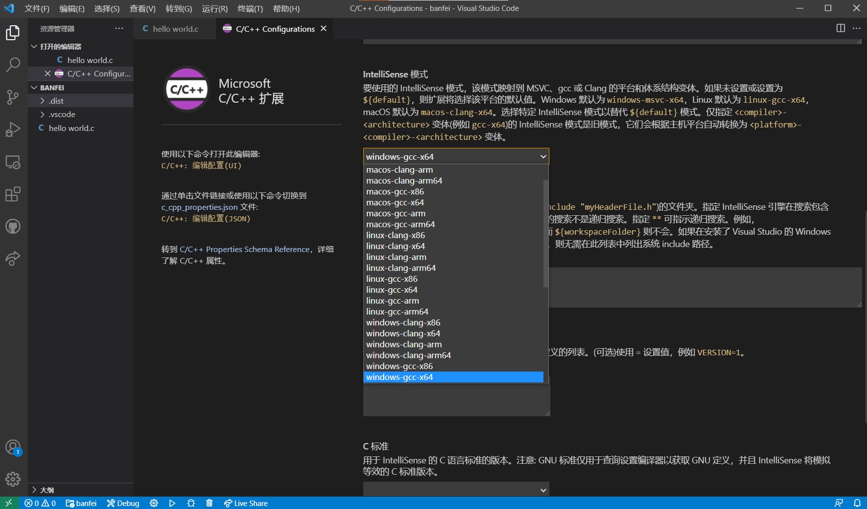Close the C/C++ Configurations tab
Image resolution: width=867 pixels, height=509 pixels.
(324, 28)
